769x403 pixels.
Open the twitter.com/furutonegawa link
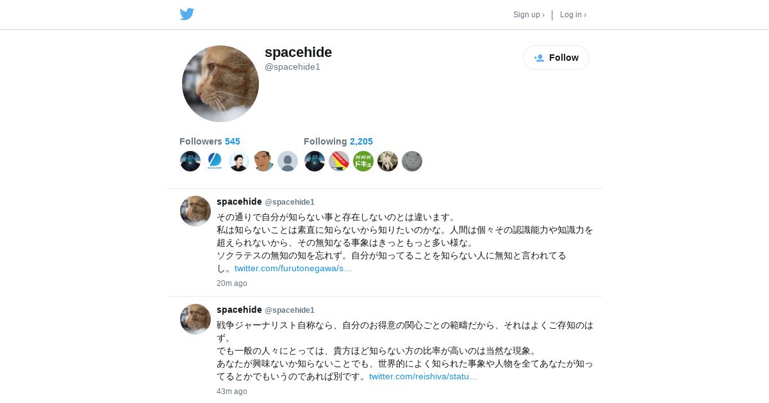tap(294, 268)
